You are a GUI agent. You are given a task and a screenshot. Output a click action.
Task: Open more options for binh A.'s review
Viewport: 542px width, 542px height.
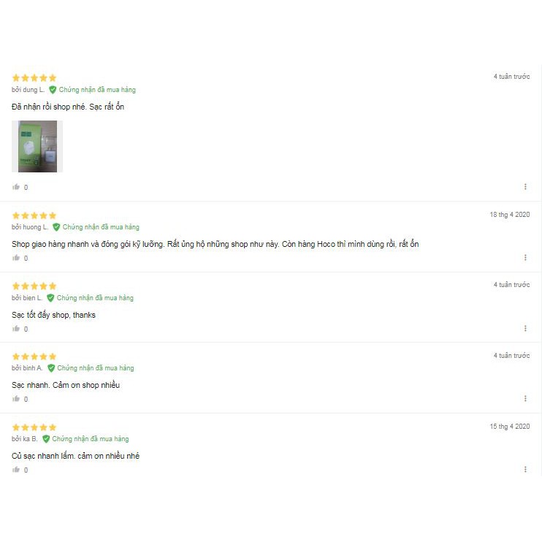(525, 399)
